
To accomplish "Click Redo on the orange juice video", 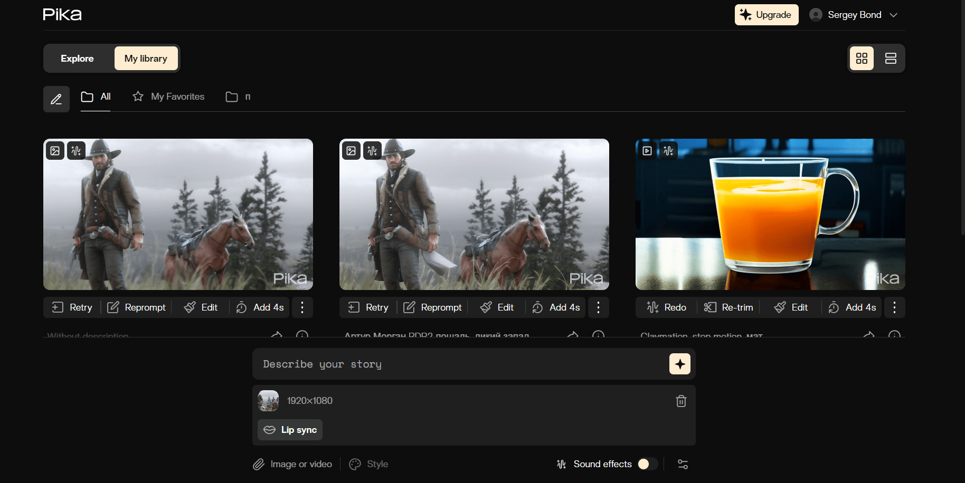I will (666, 307).
